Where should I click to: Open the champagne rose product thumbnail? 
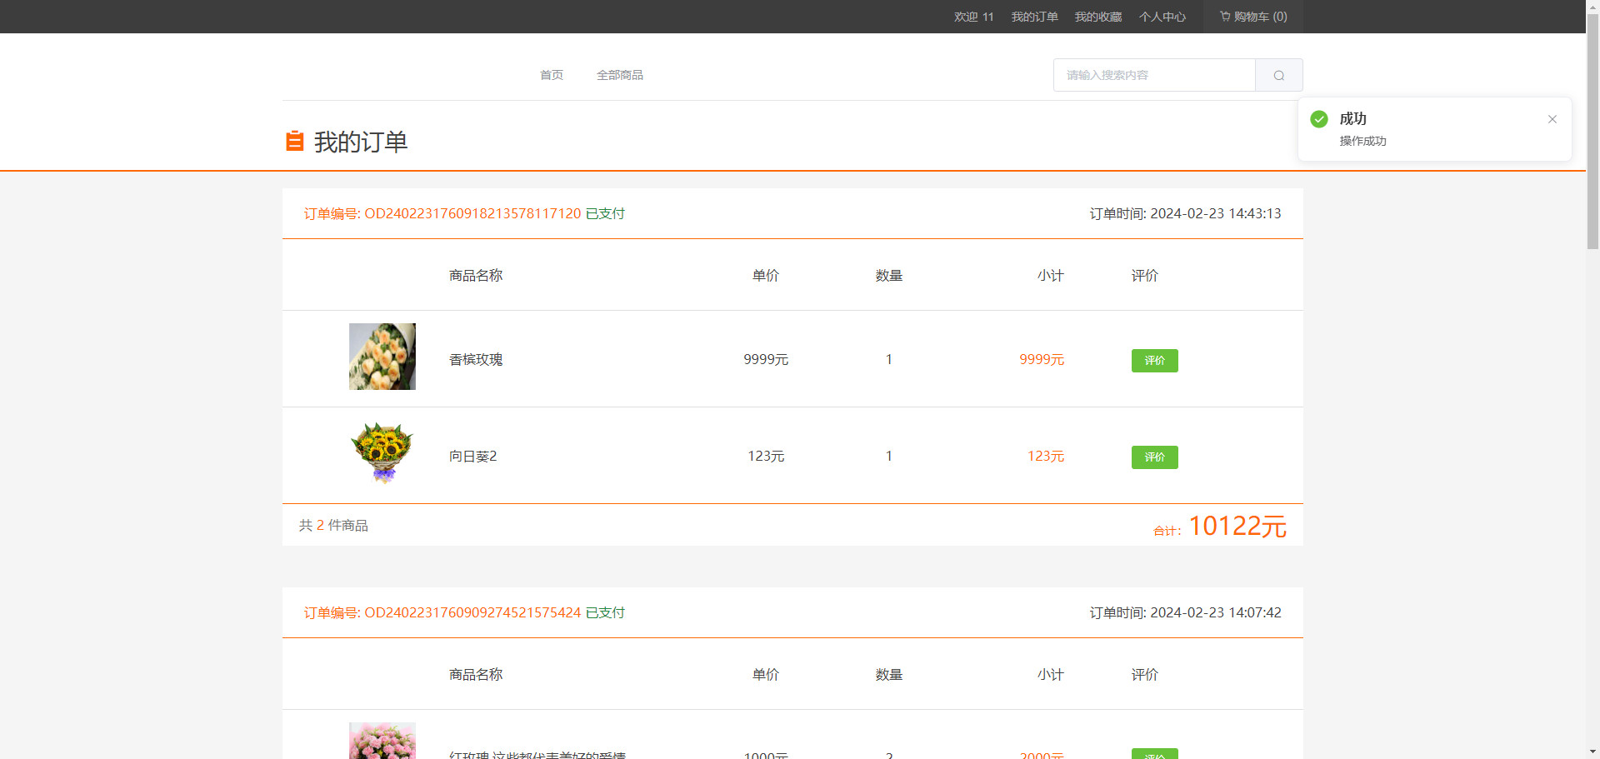click(382, 357)
